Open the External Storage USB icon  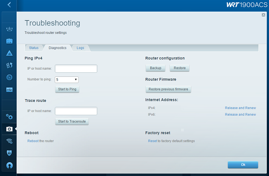(x=9, y=89)
